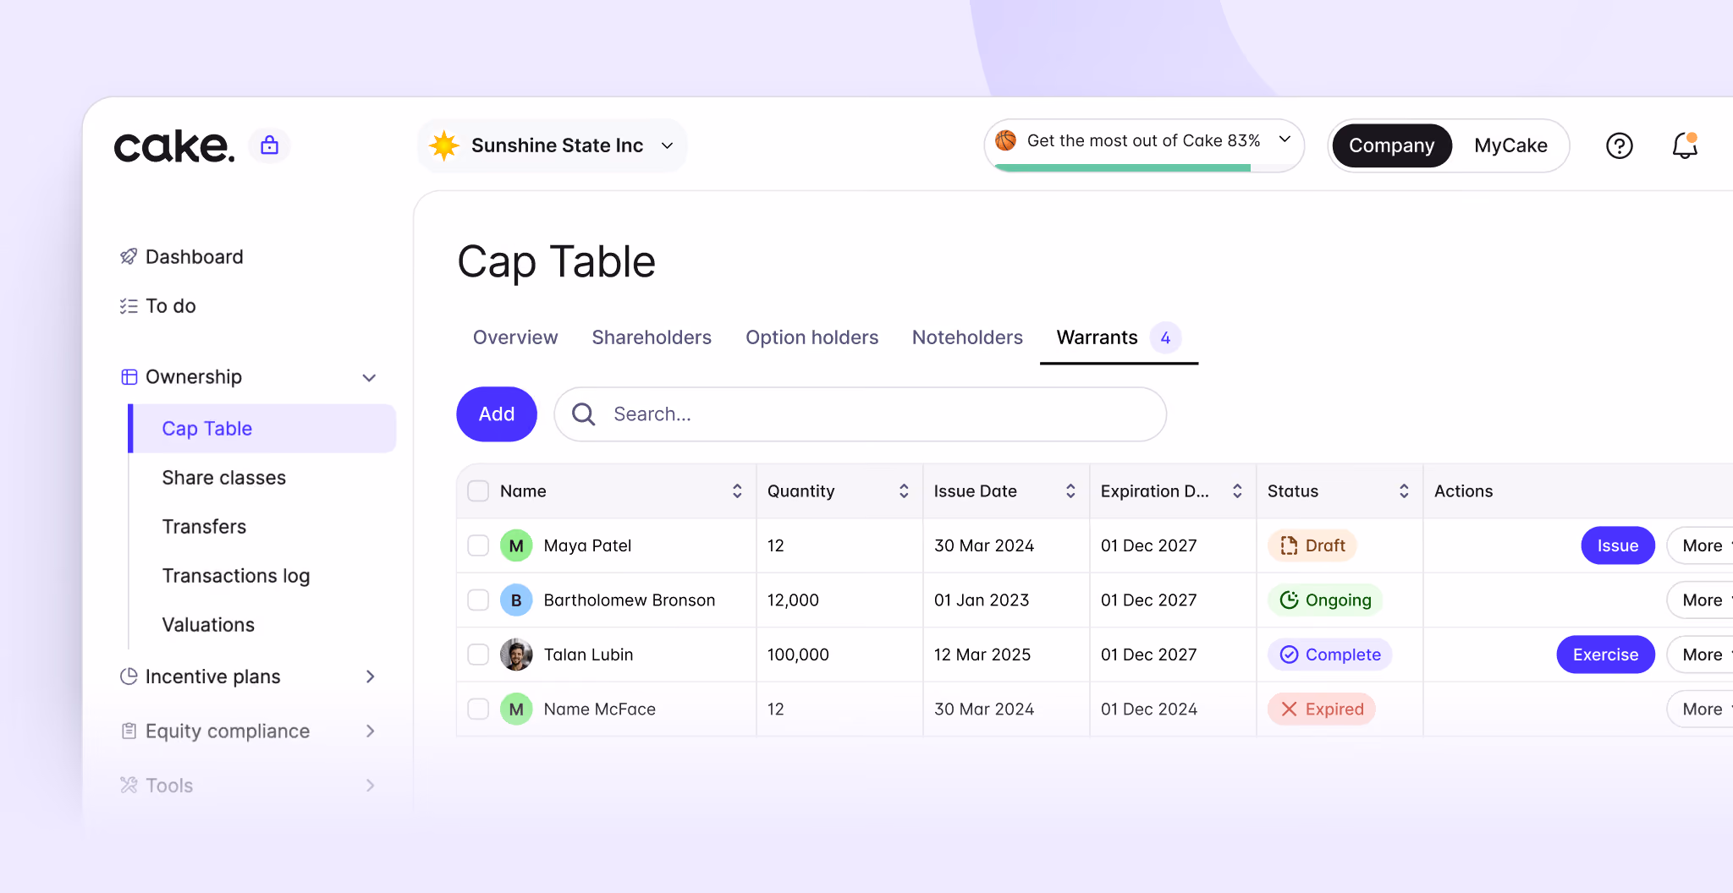The image size is (1733, 893).
Task: Select the Warrants tab
Action: pos(1119,337)
